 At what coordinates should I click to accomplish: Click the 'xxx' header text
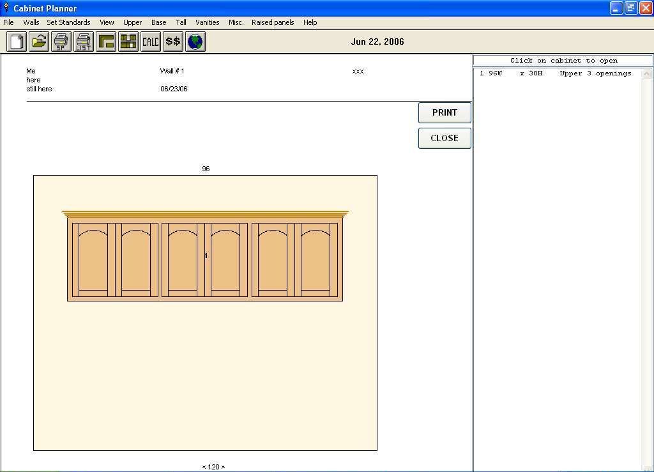click(x=358, y=72)
